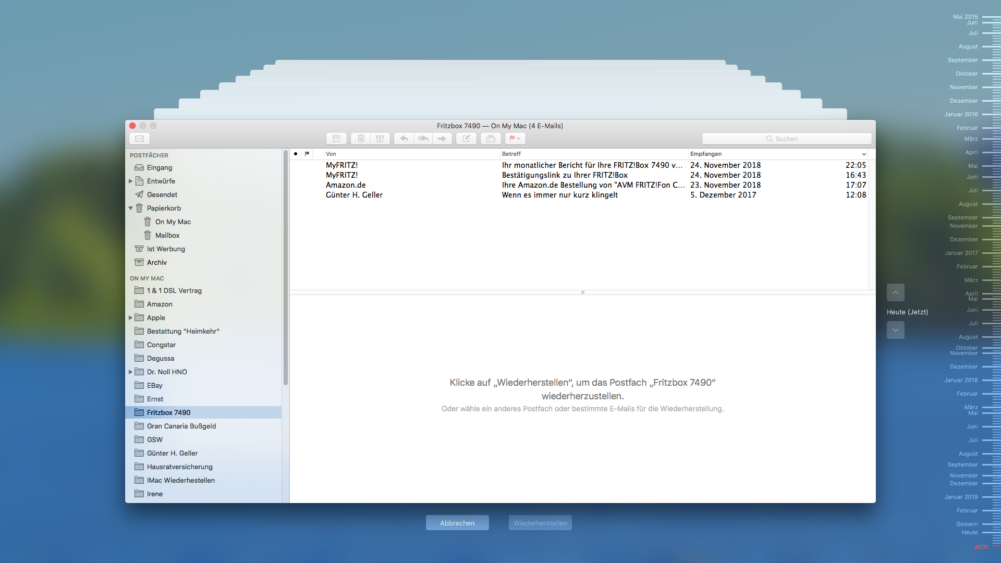Open the Flag dropdown in toolbar

click(x=519, y=139)
